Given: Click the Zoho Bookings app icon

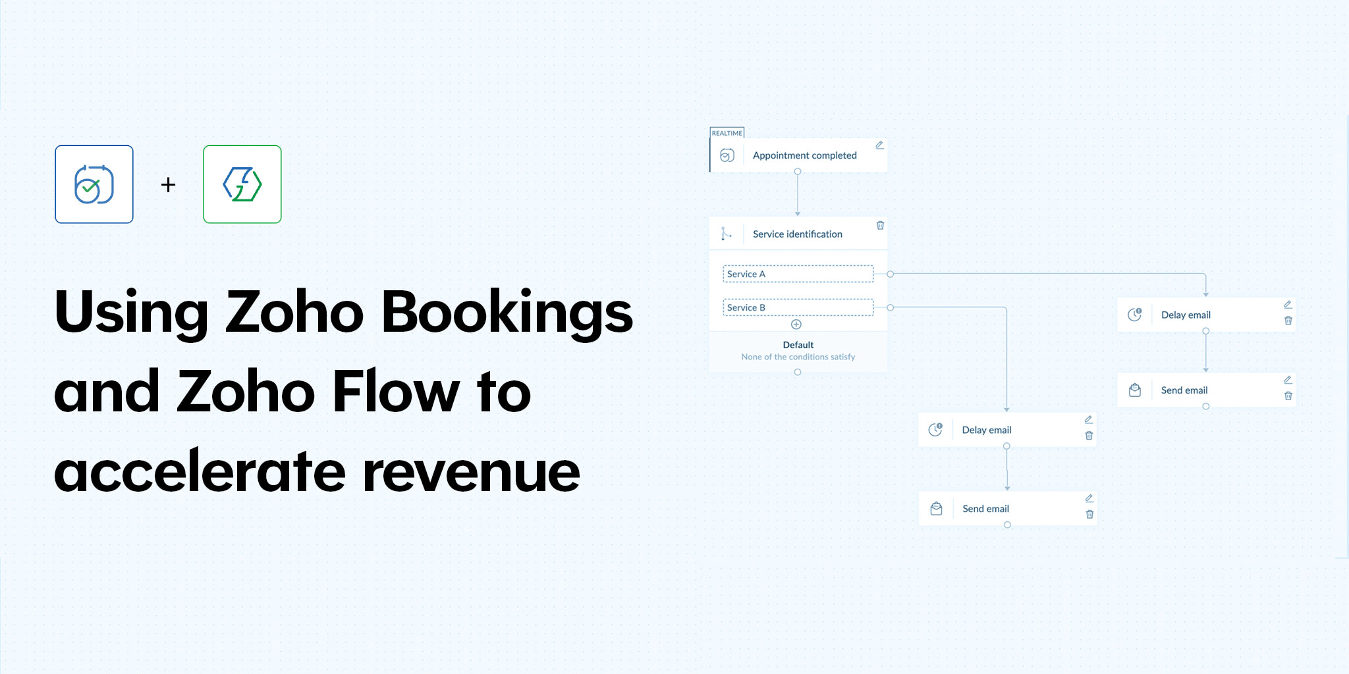Looking at the screenshot, I should coord(94,184).
